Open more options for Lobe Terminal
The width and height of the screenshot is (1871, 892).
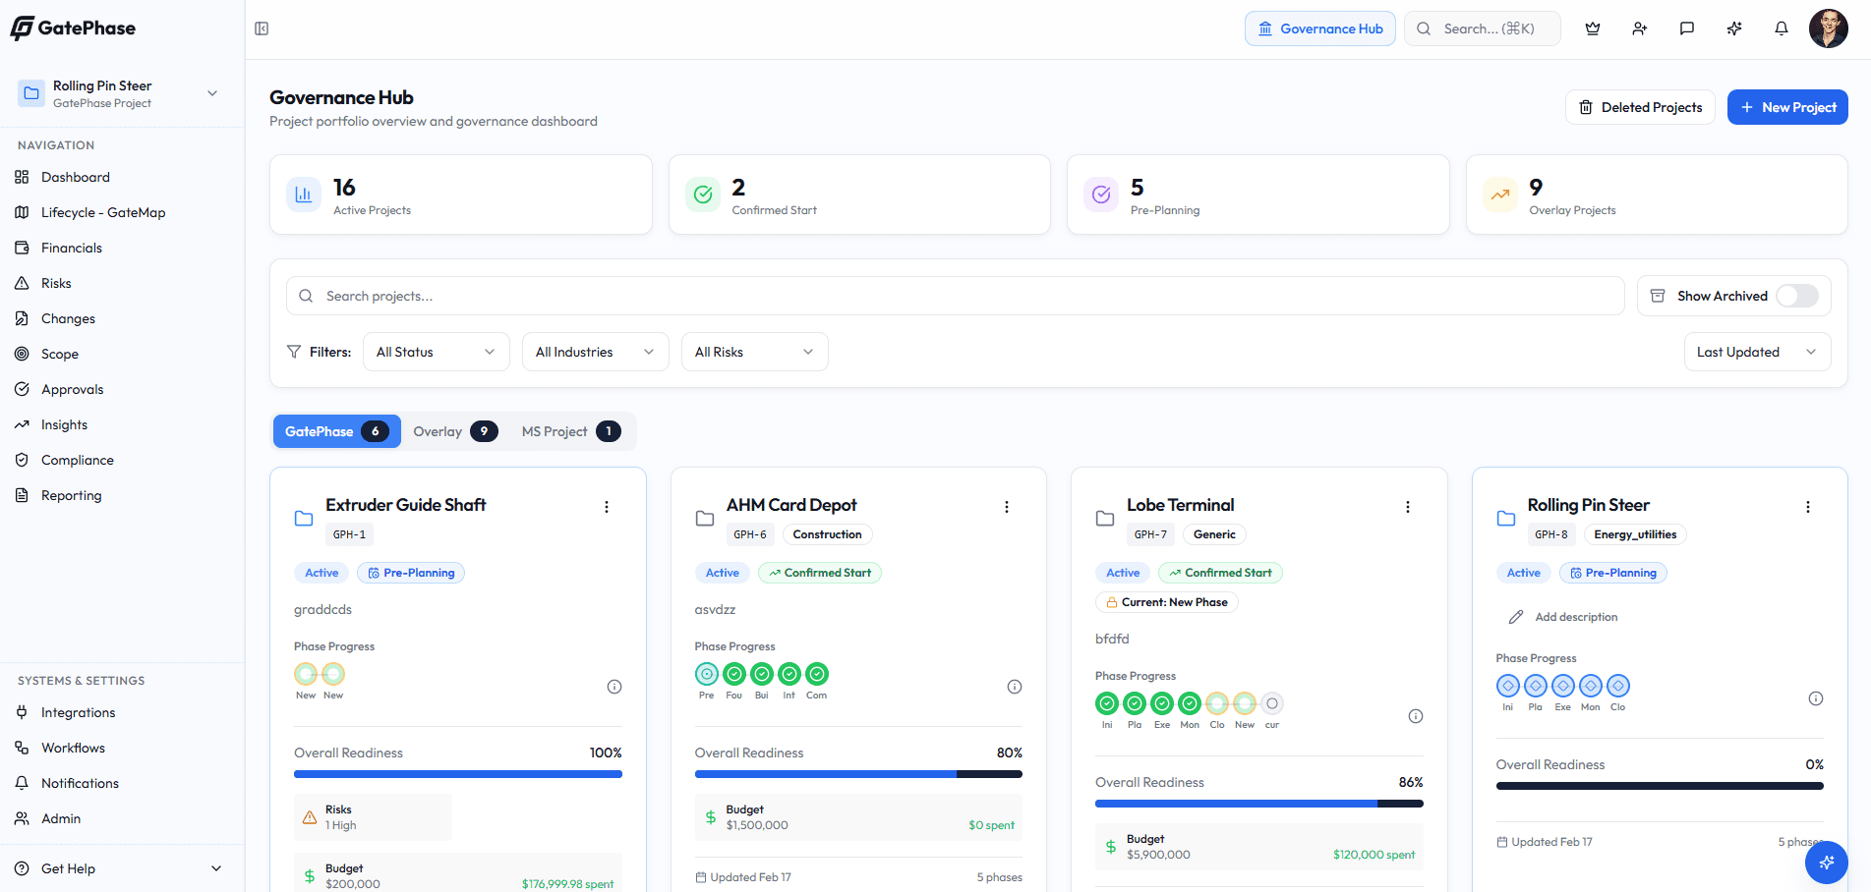pos(1408,507)
